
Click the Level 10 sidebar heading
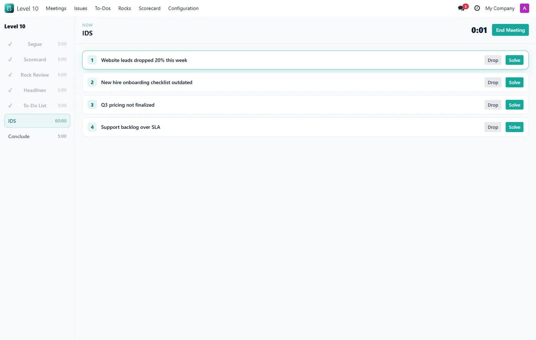coord(15,26)
